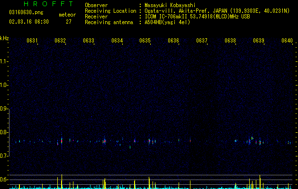The height and width of the screenshot is (189, 298).
Task: Click the strong meteor echo at 0632
Action: click(x=62, y=141)
